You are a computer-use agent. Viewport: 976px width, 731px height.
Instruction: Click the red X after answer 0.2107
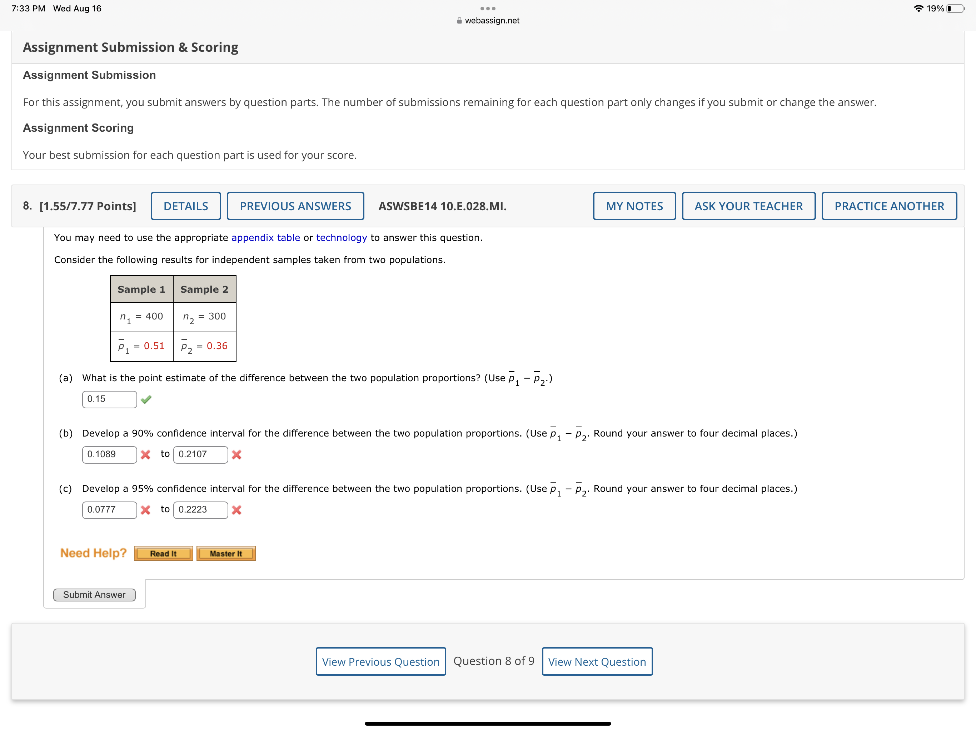(x=236, y=455)
